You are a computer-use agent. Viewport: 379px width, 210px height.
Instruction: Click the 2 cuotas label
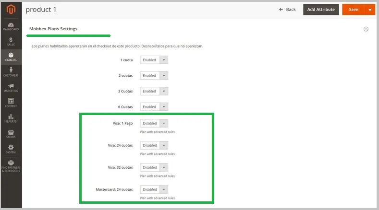point(125,76)
